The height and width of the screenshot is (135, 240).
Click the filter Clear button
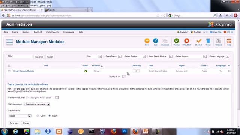click(50, 57)
